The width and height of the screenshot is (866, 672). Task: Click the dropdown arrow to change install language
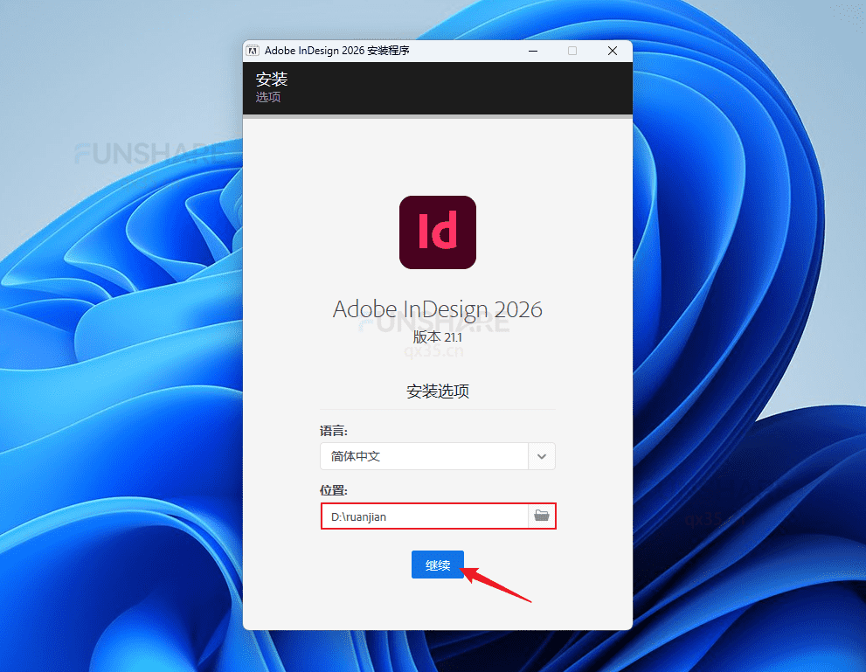pos(542,456)
